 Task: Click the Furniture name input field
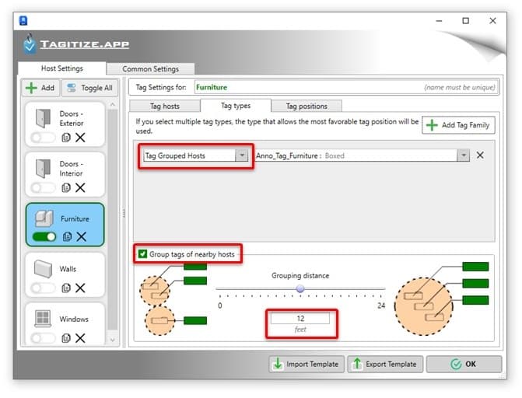point(346,87)
